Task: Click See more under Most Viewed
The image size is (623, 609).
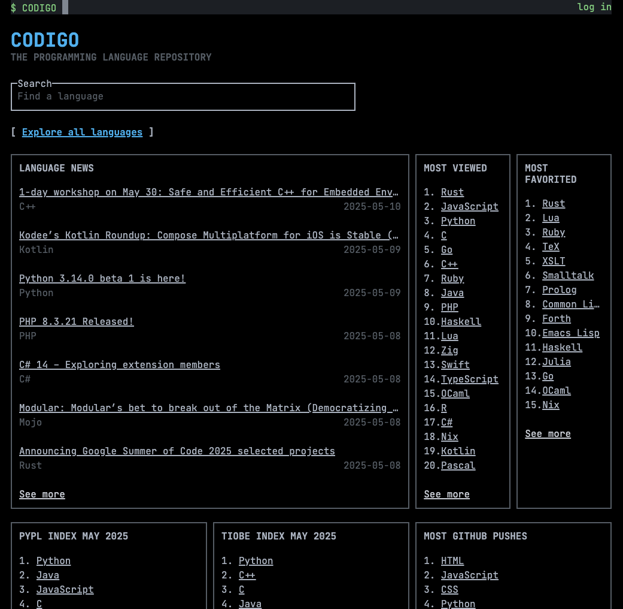Action: click(446, 494)
